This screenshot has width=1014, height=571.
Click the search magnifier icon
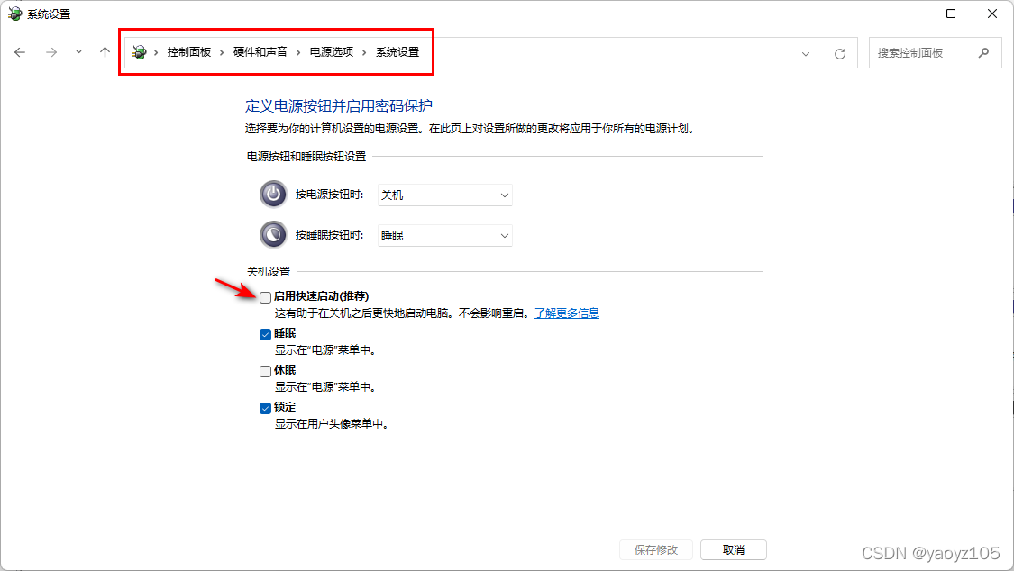pos(984,52)
